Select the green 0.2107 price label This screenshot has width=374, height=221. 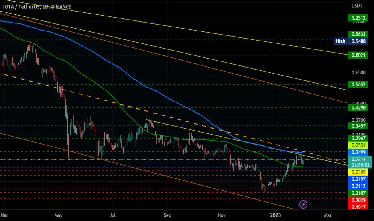(x=358, y=193)
